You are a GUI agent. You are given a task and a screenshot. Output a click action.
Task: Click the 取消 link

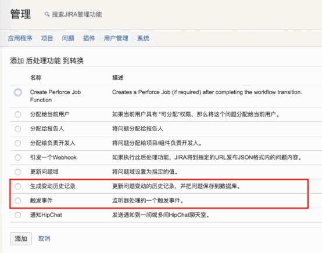[44, 238]
